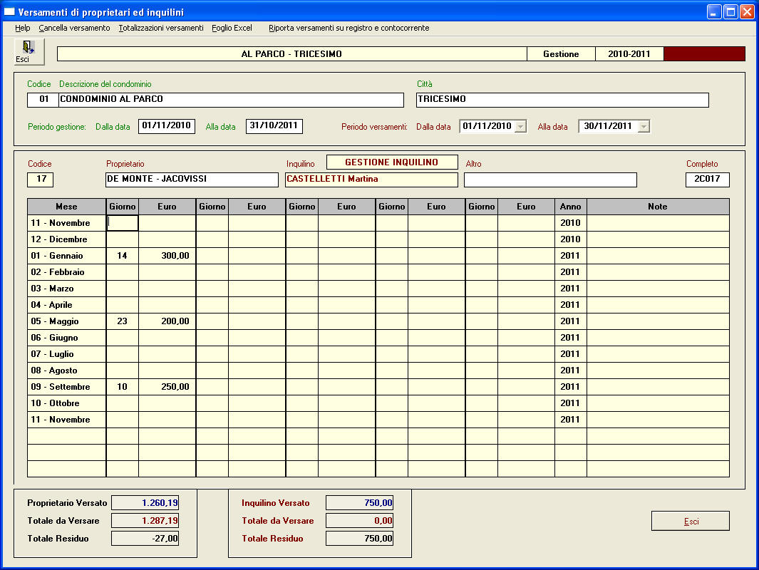Maximize the Versamenti window
The width and height of the screenshot is (759, 570).
pyautogui.click(x=730, y=11)
